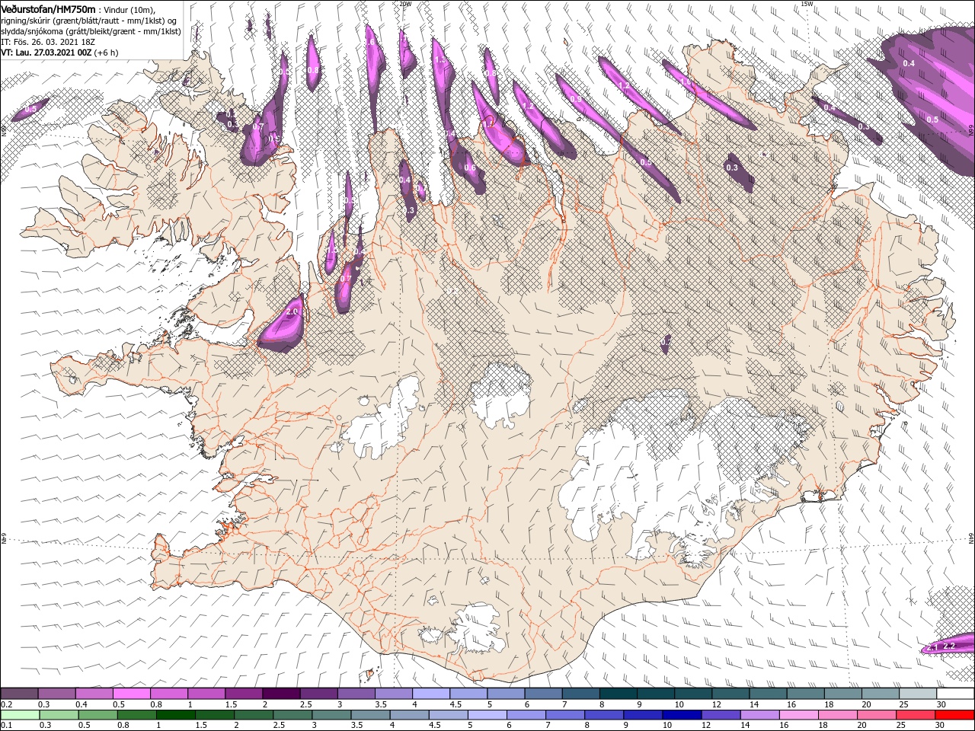Select the dark green 1–1.5 rain swatch
Screen dimensions: 975x731
click(175, 715)
